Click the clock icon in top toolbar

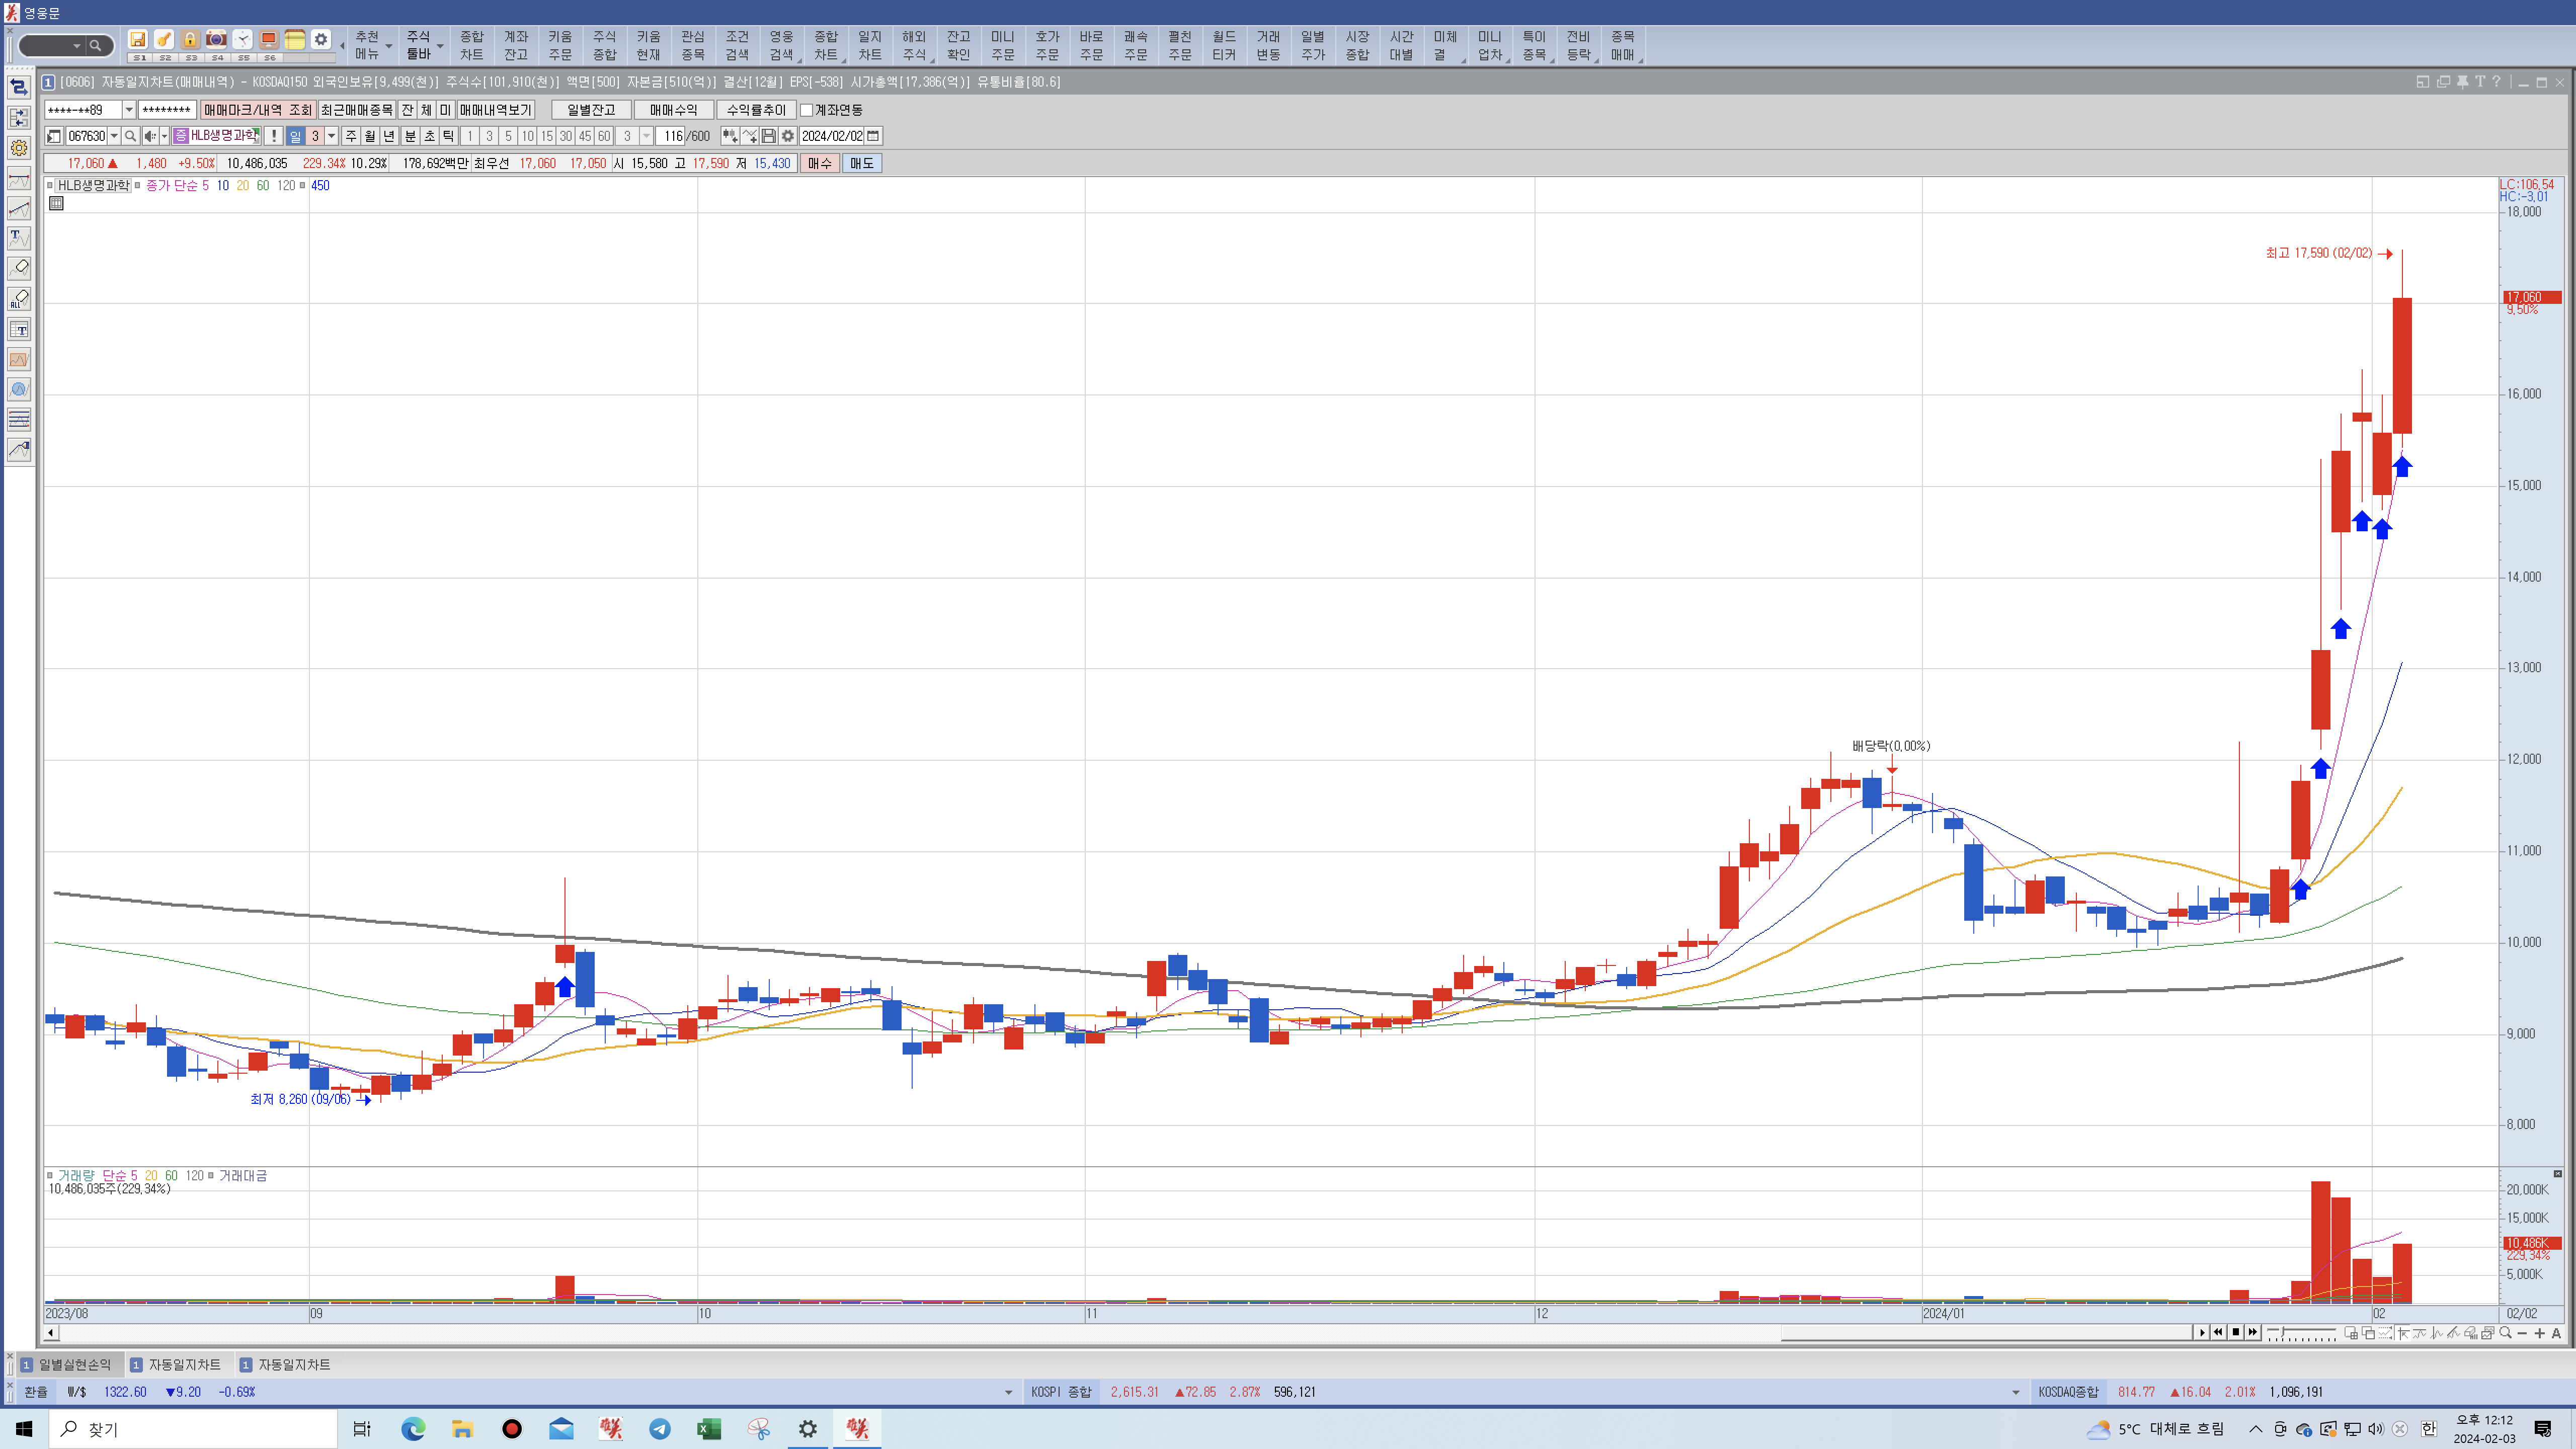(243, 40)
